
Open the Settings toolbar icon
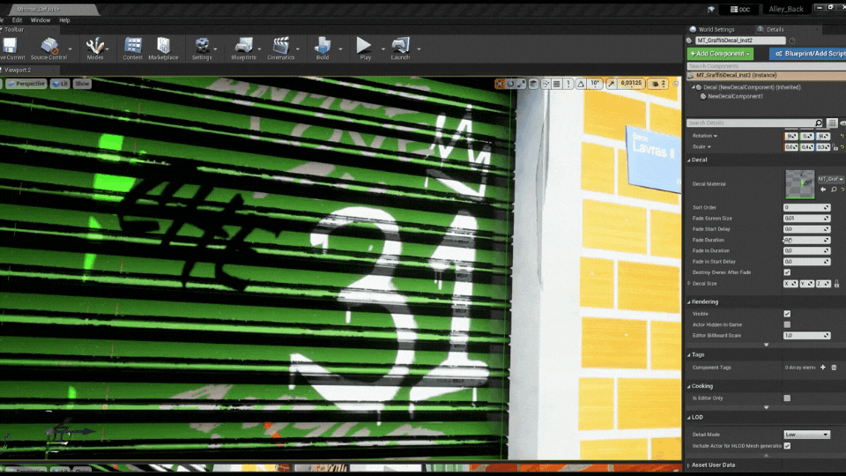point(202,48)
